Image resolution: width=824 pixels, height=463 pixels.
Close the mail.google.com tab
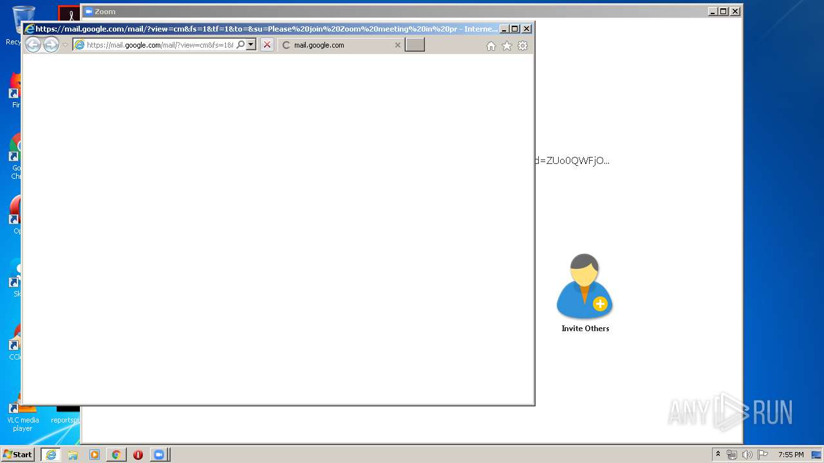click(x=397, y=45)
